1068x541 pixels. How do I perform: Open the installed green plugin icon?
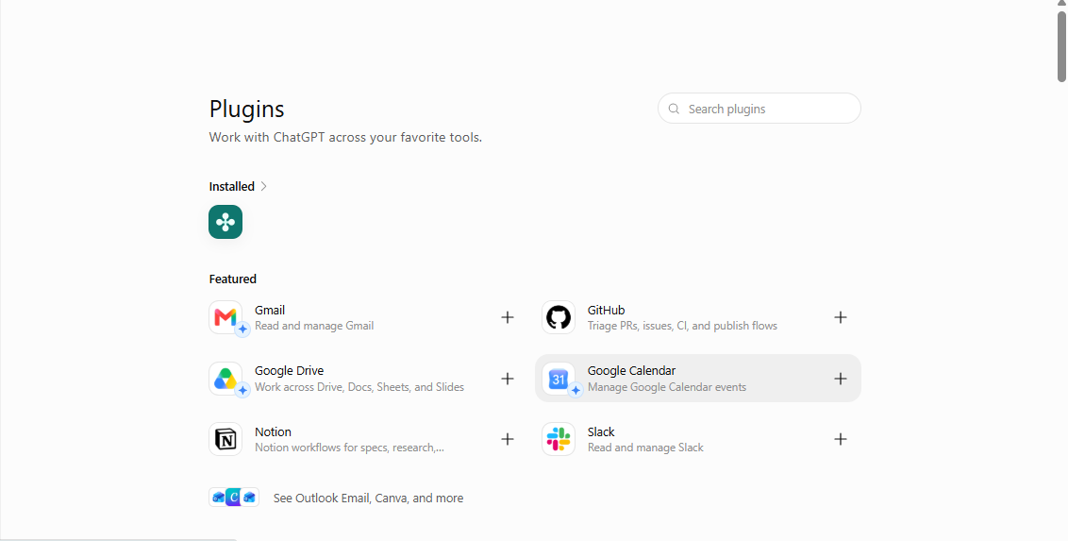225,222
